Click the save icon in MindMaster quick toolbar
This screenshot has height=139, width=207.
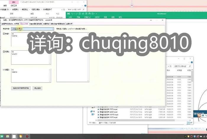pyautogui.click(x=86, y=14)
